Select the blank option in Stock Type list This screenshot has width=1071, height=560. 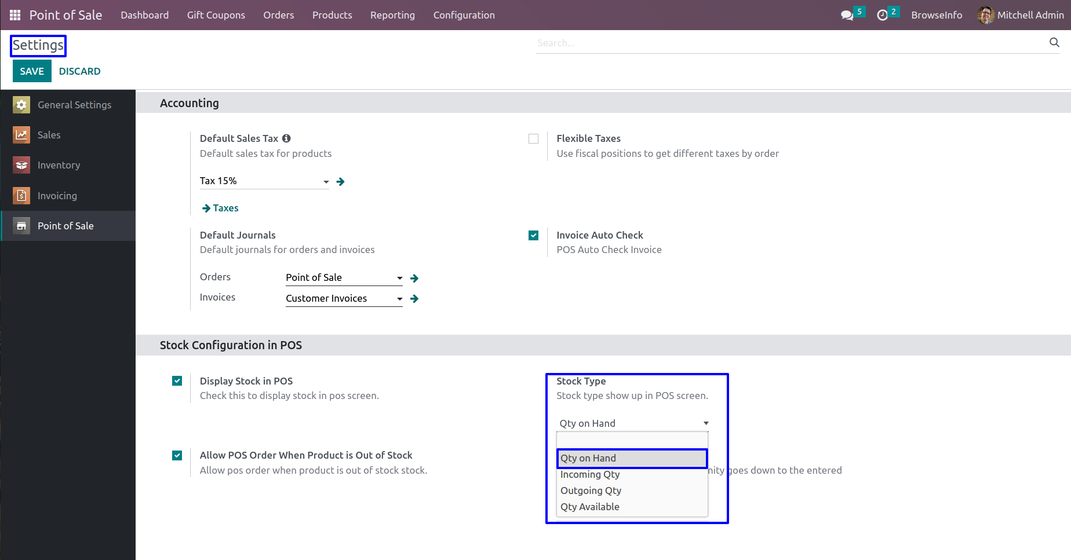[632, 441]
